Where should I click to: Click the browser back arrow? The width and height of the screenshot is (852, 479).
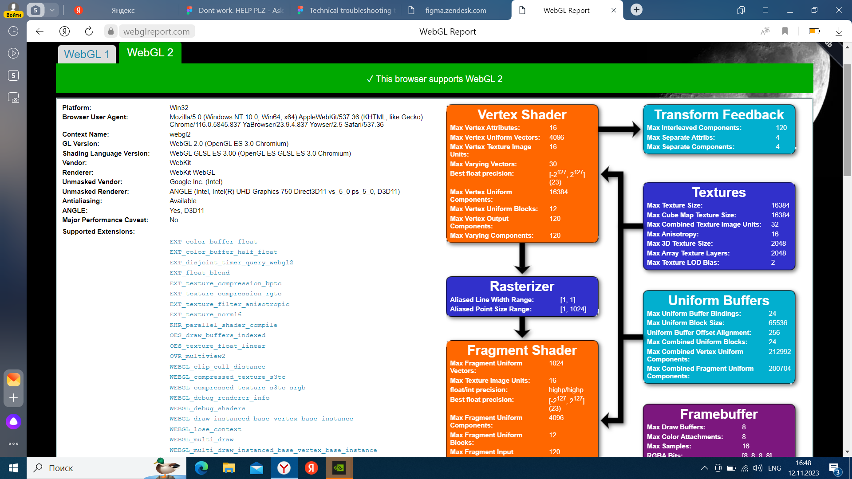(39, 31)
